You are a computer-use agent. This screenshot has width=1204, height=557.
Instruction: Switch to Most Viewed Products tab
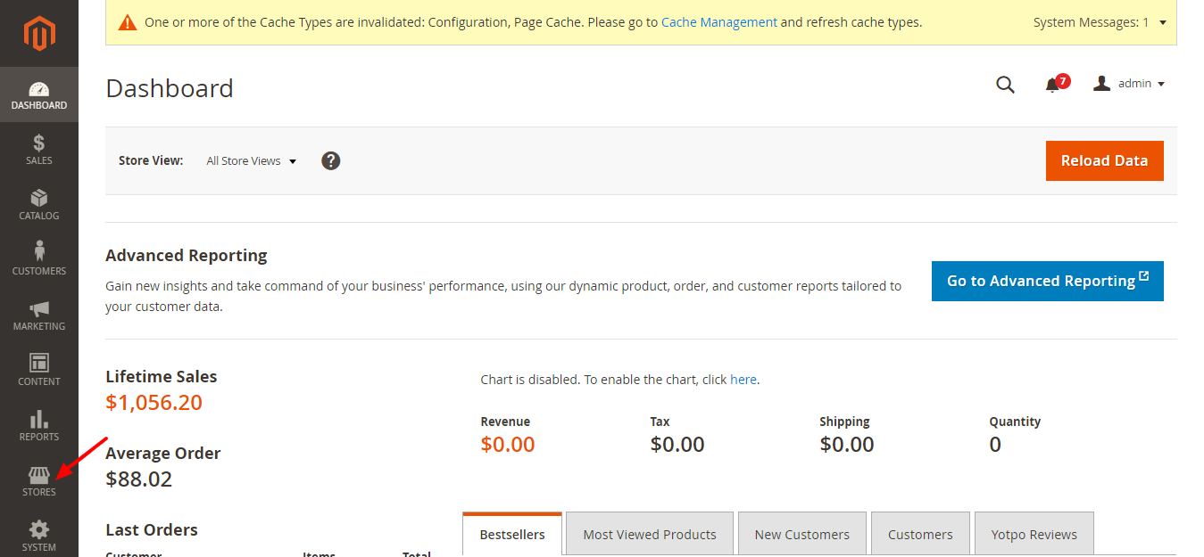coord(649,535)
